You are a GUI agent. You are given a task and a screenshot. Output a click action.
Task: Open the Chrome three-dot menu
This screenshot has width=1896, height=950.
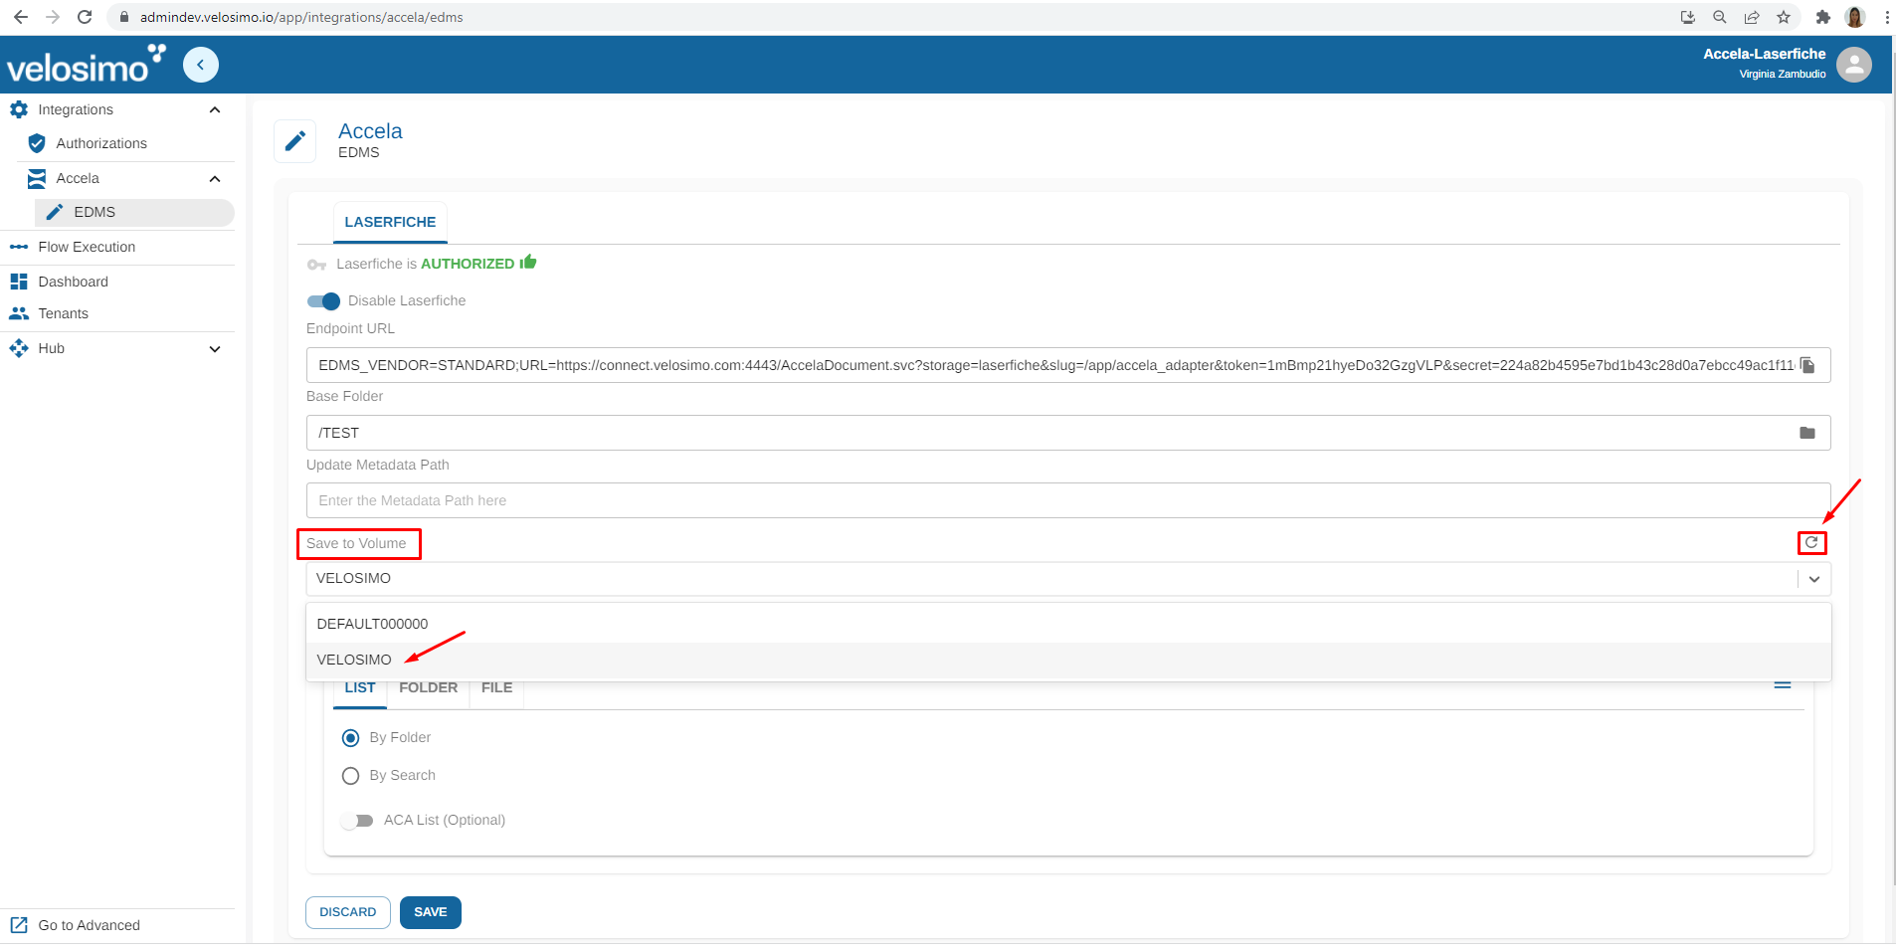click(1887, 17)
